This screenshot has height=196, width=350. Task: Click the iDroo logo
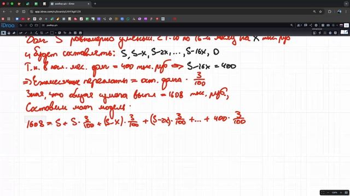tap(8, 26)
